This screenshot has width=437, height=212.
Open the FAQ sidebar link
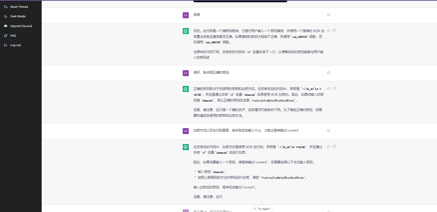coord(13,36)
